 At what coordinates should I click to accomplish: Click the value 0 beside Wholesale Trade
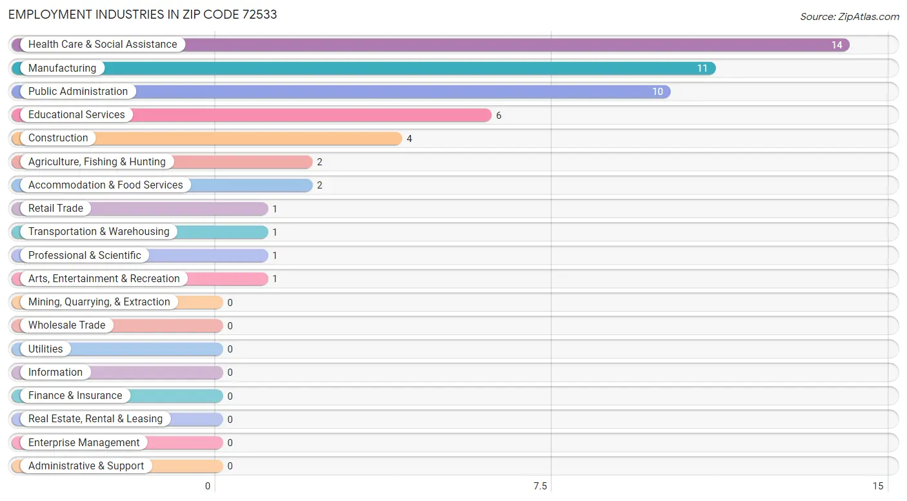pyautogui.click(x=230, y=326)
